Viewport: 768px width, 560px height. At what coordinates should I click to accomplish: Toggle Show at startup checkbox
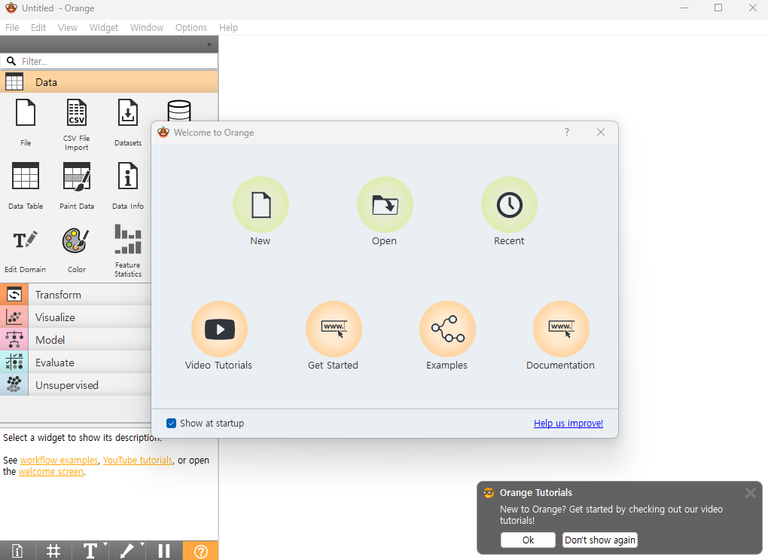(x=171, y=423)
